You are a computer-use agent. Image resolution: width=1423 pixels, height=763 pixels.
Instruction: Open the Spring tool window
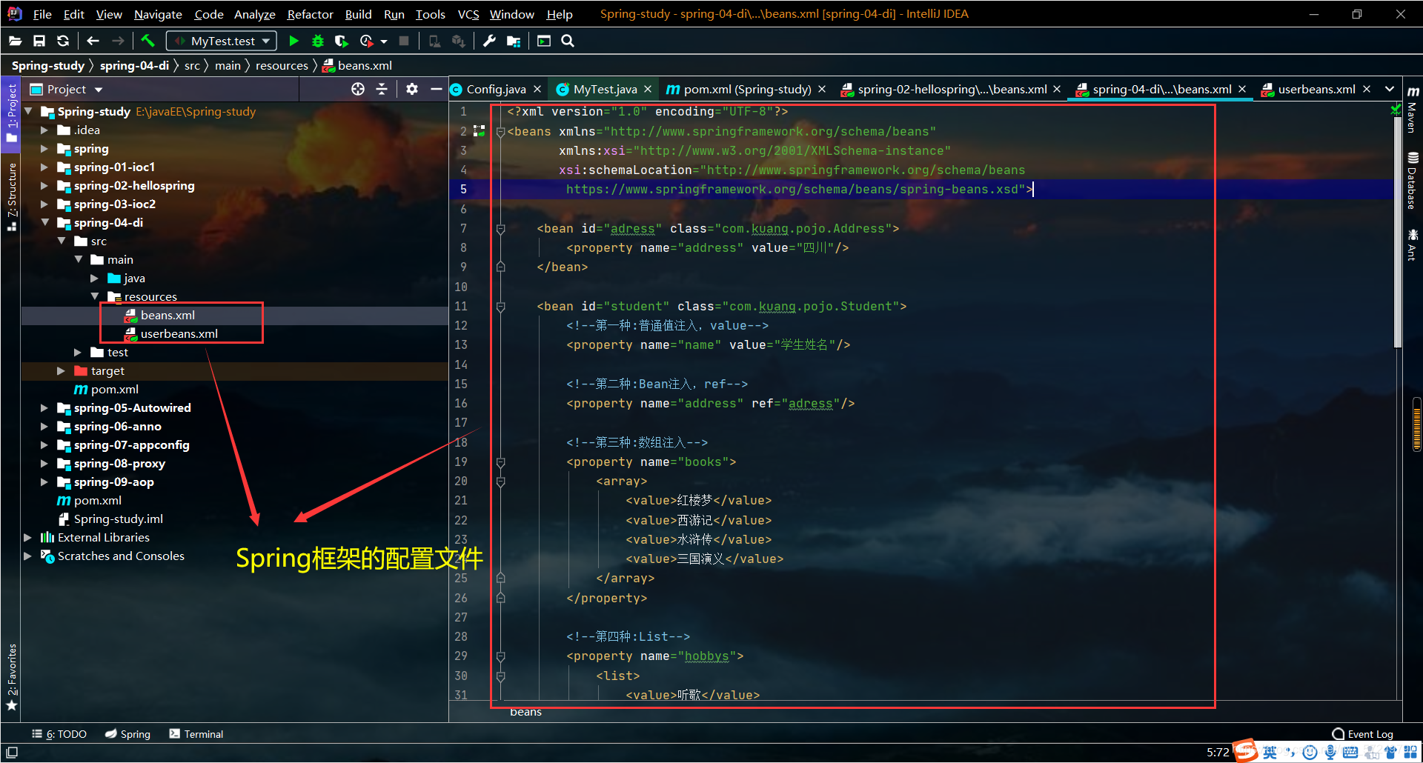pyautogui.click(x=127, y=734)
